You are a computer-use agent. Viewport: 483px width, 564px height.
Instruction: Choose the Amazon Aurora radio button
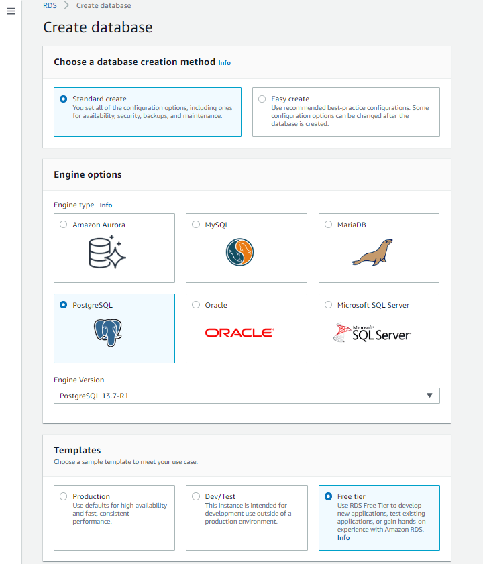(x=63, y=225)
